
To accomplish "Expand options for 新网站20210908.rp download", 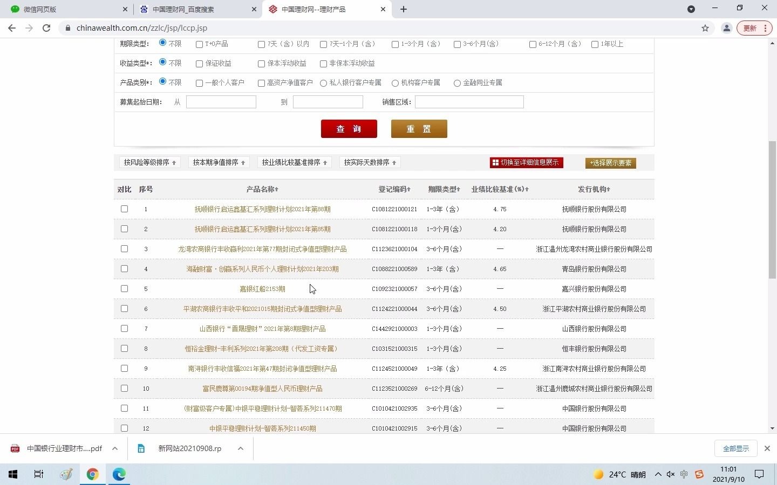I will 241,448.
